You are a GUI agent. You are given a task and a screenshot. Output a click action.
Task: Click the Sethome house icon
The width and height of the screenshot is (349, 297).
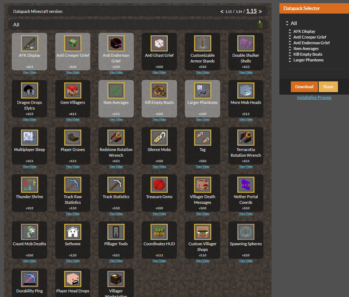point(73,232)
